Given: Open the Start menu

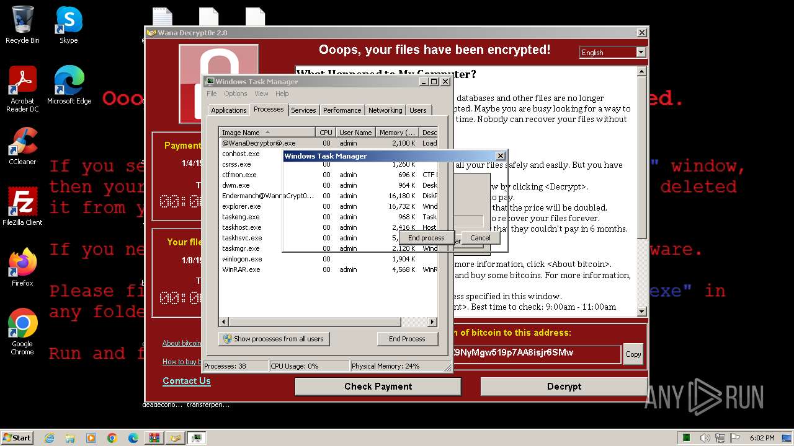Looking at the screenshot, I should (x=17, y=437).
